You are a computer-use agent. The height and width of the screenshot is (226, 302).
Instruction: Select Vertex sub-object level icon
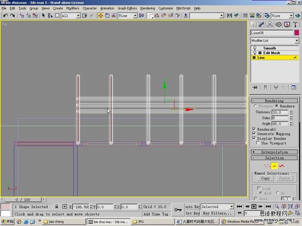point(267,166)
